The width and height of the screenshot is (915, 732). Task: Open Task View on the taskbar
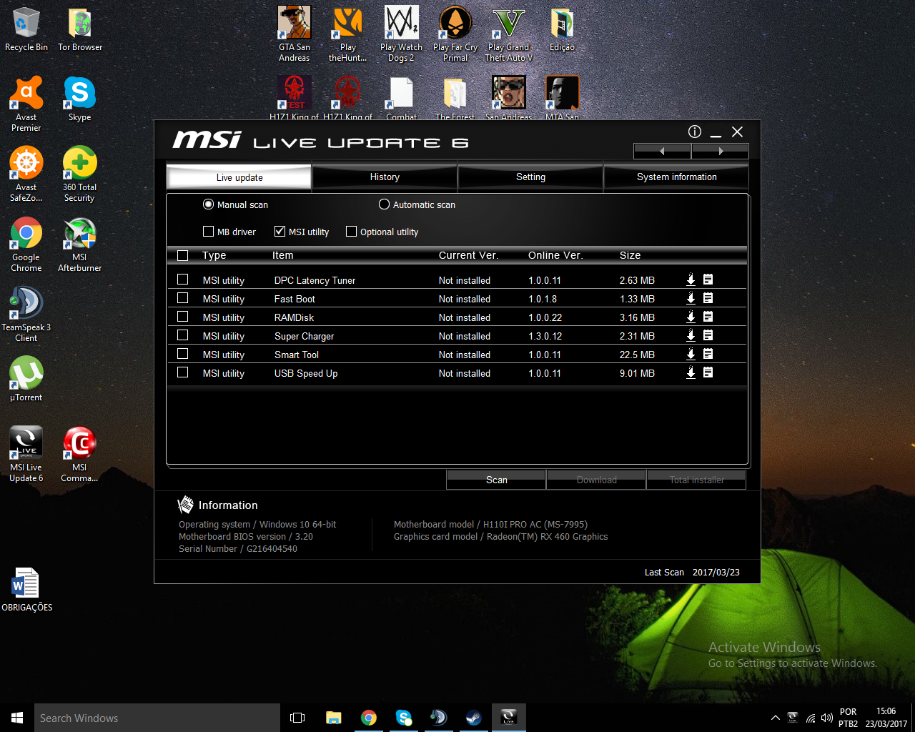coord(297,718)
